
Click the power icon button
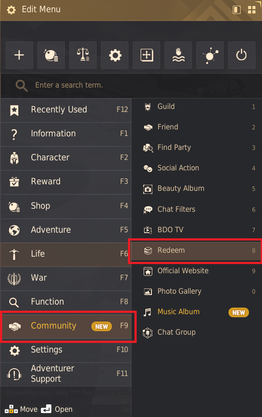pos(242,55)
